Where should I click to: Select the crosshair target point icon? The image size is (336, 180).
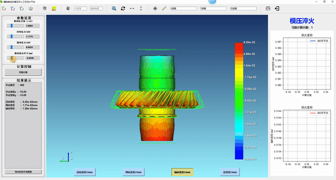[155, 8]
